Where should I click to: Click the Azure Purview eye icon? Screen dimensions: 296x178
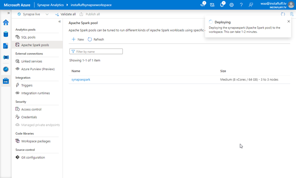(x=18, y=69)
